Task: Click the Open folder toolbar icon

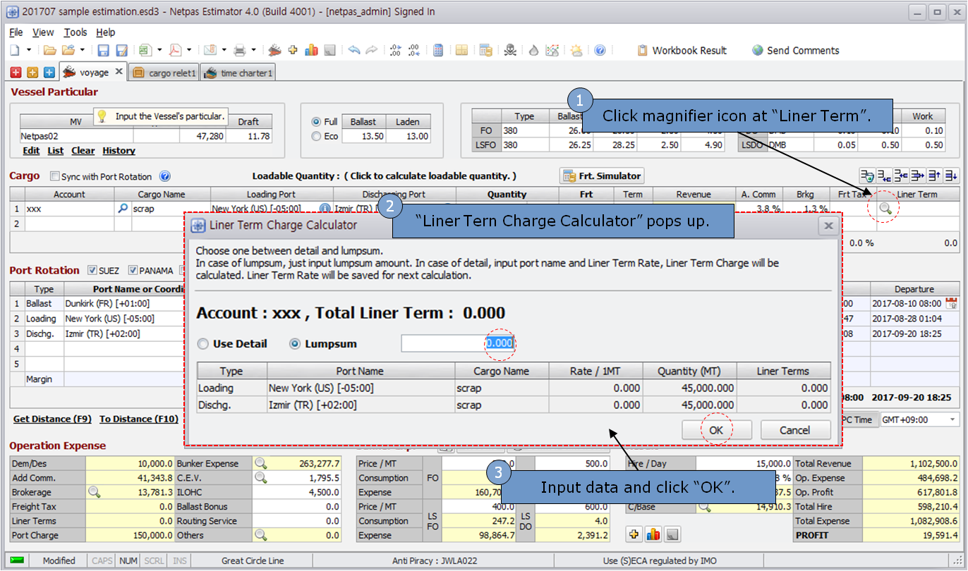Action: pos(49,50)
